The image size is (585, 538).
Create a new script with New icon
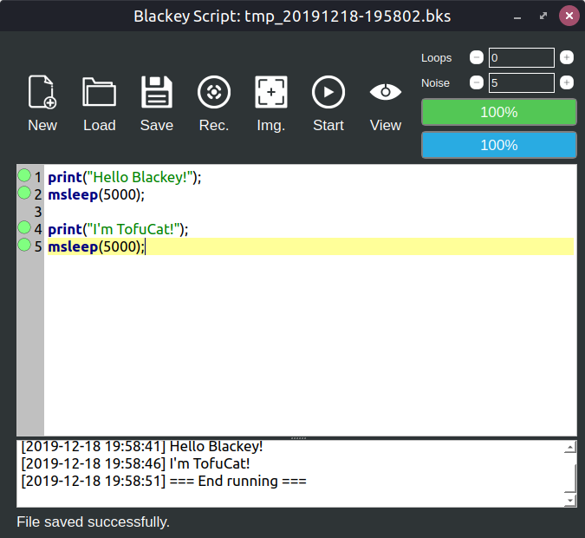pyautogui.click(x=42, y=92)
